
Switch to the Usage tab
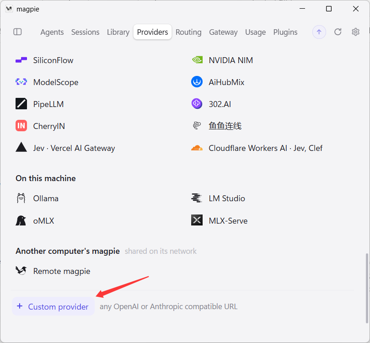click(x=255, y=32)
